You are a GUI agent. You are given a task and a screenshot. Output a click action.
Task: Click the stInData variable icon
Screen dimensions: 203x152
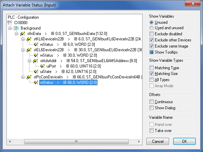pos(23,34)
